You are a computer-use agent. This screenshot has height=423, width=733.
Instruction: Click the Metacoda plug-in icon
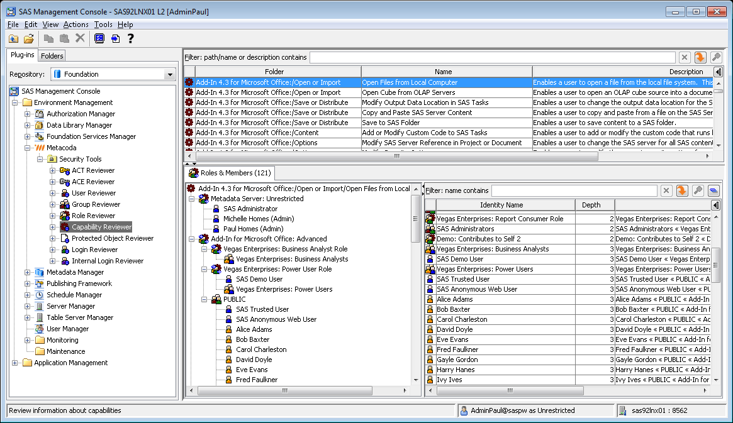tap(40, 148)
